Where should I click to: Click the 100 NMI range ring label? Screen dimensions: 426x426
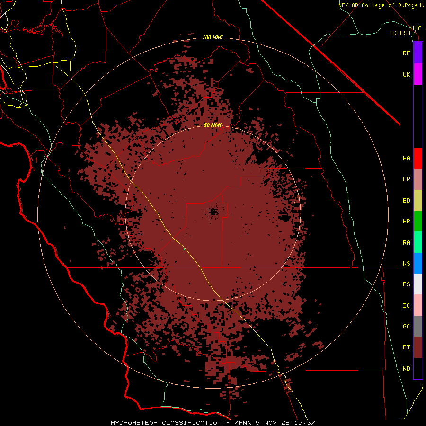[213, 37]
